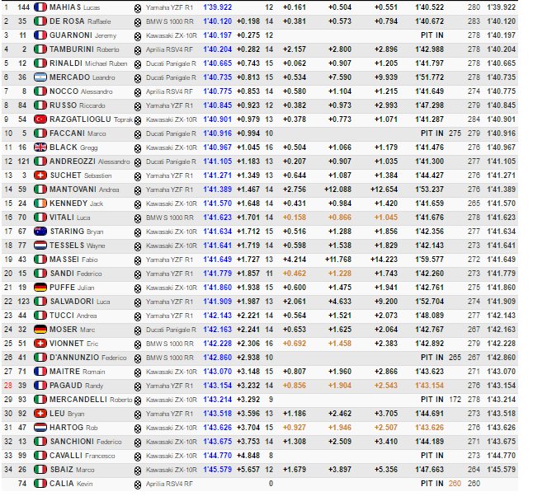Click the tyre icon in the SBAIZ Marco row

pos(138,471)
